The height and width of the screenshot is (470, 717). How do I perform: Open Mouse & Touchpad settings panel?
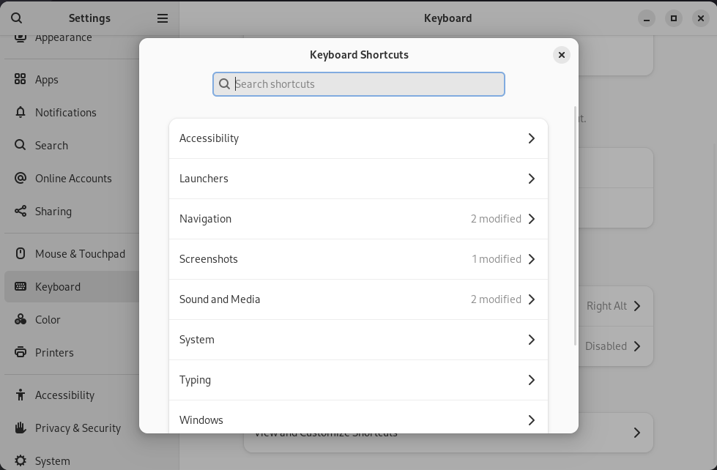[x=72, y=253]
